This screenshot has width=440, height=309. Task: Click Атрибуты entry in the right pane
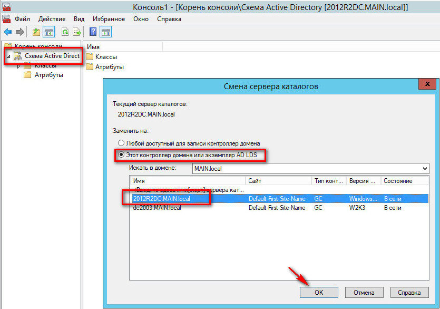(x=110, y=67)
